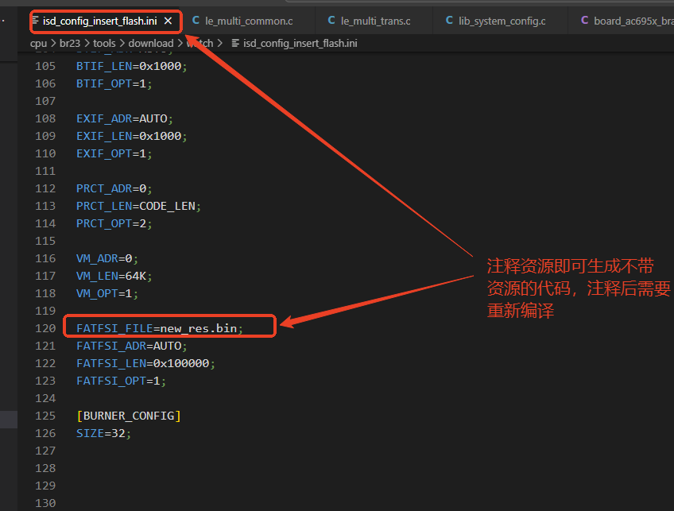
Task: Click the file icon in the breadcrumb path
Action: [x=235, y=44]
